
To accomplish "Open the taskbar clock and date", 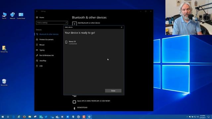I will point(202,117).
